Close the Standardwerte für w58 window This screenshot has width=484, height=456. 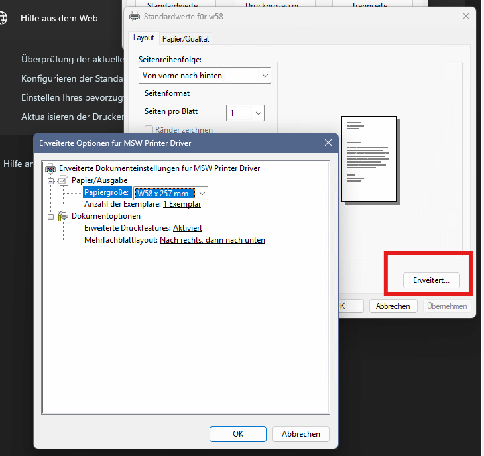coord(466,16)
